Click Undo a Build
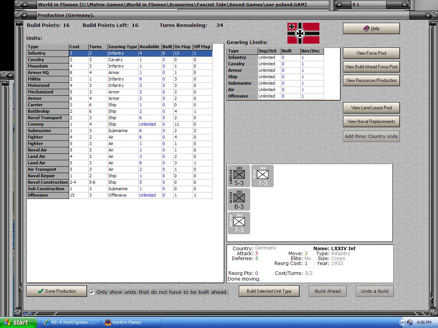Viewport: 438px width, 328px height. pos(375,291)
